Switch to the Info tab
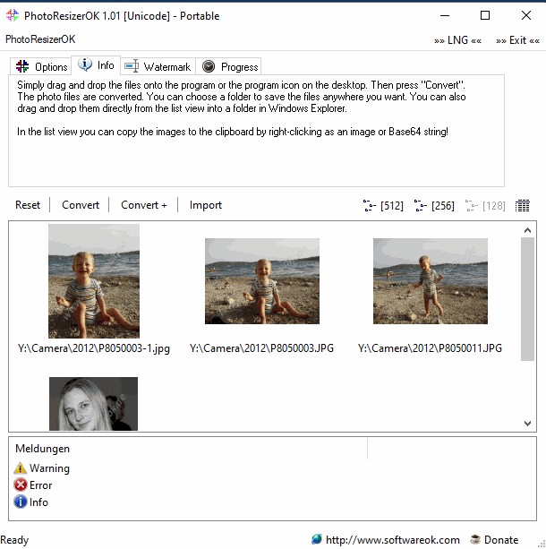The height and width of the screenshot is (549, 546). pyautogui.click(x=96, y=65)
